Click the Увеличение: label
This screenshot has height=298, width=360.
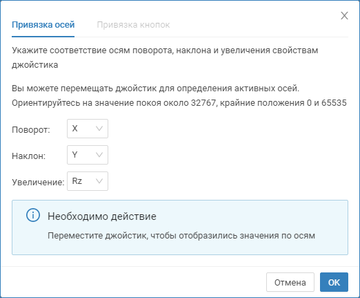tap(38, 183)
